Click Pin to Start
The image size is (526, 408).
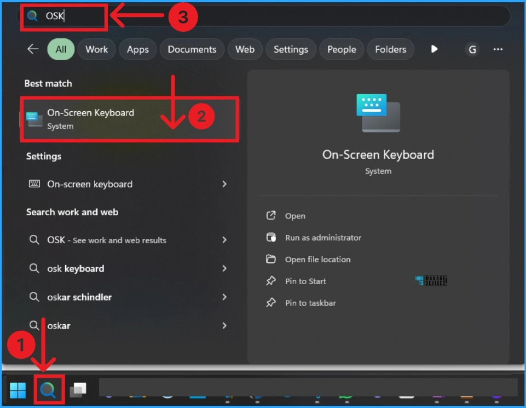(305, 281)
